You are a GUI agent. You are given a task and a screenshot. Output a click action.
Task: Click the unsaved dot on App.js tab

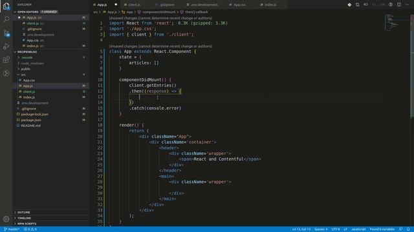coord(116,5)
